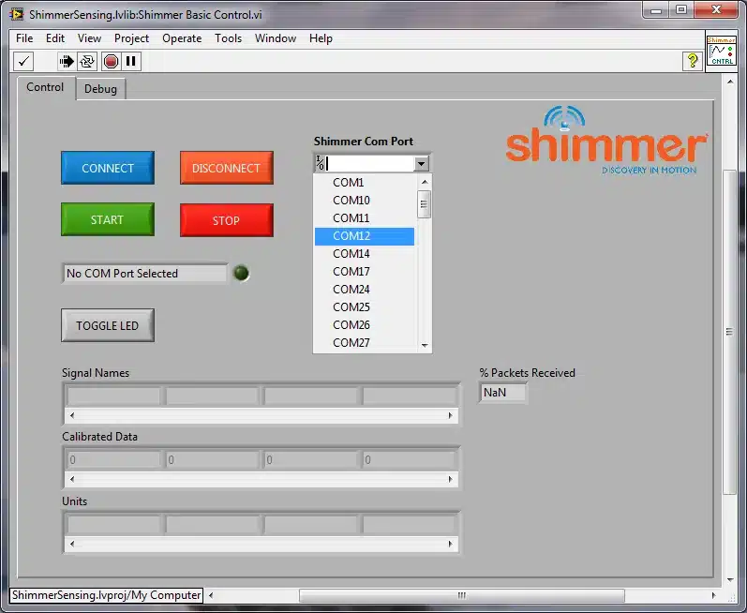Click Units scrollbar left arrow
The image size is (747, 613).
pos(72,544)
